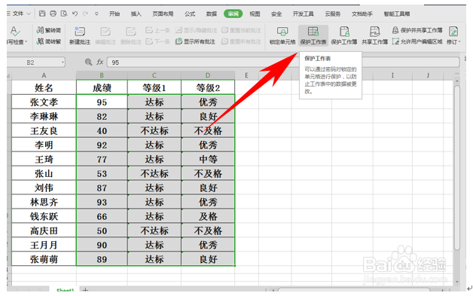Click the 新建批注 new comment icon
The image size is (473, 296).
point(80,31)
